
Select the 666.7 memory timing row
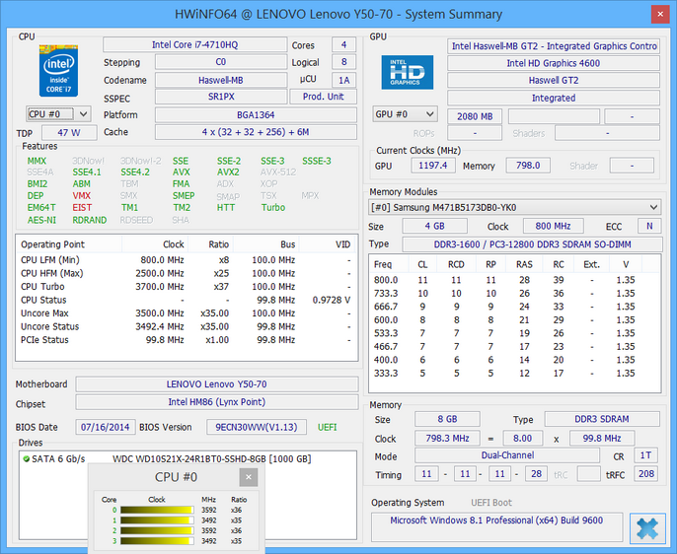click(x=515, y=307)
